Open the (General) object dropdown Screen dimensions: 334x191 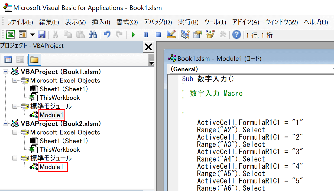click(251, 69)
